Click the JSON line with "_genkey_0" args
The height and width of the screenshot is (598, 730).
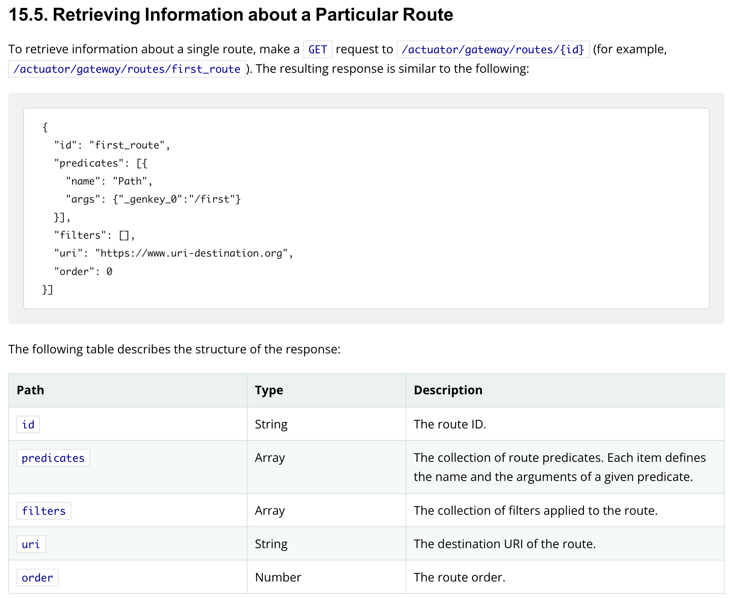tap(153, 199)
